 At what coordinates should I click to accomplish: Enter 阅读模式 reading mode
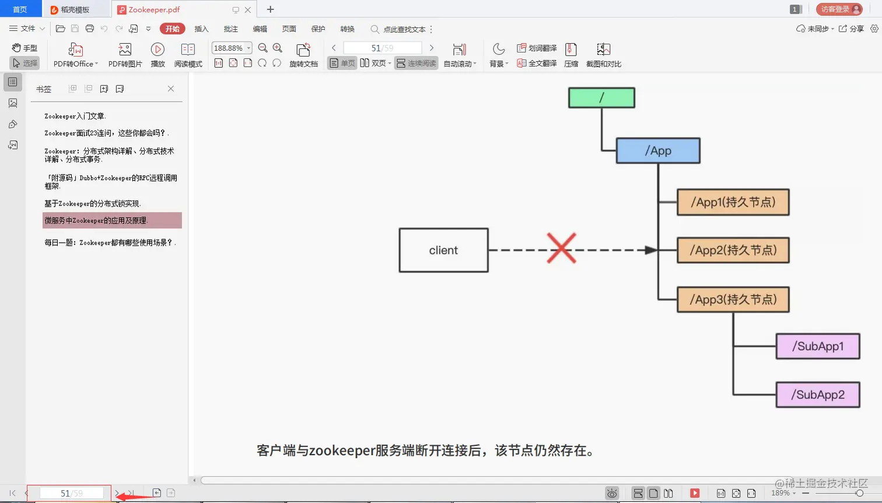click(188, 55)
